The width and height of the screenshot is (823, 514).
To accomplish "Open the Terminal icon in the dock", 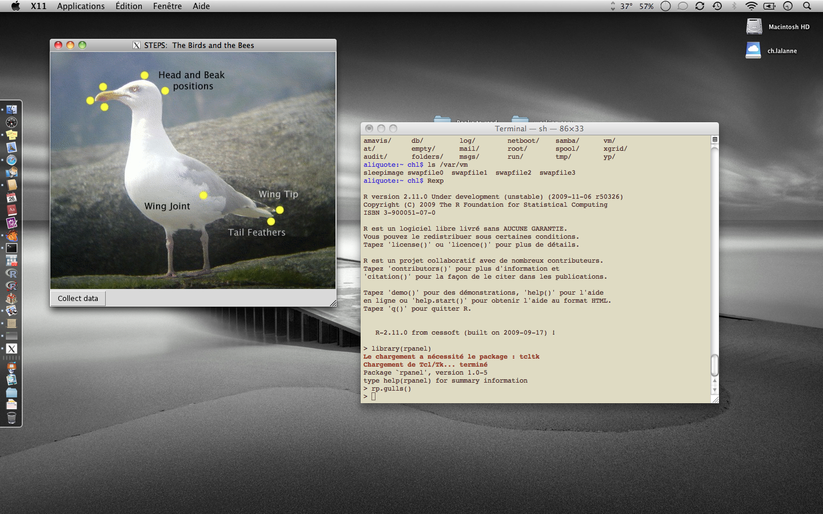I will tap(11, 248).
